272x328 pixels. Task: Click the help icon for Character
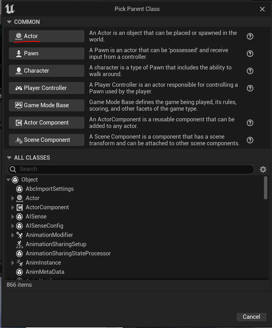point(250,71)
